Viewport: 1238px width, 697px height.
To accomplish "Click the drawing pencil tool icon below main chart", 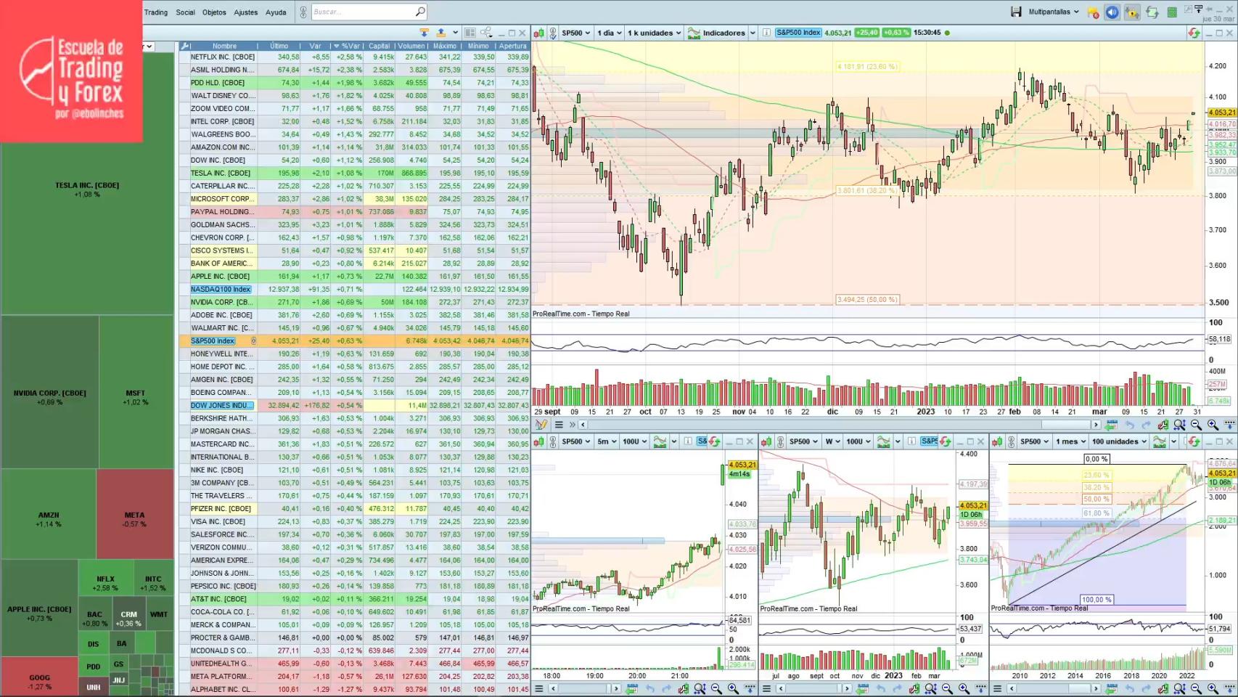I will pyautogui.click(x=541, y=425).
